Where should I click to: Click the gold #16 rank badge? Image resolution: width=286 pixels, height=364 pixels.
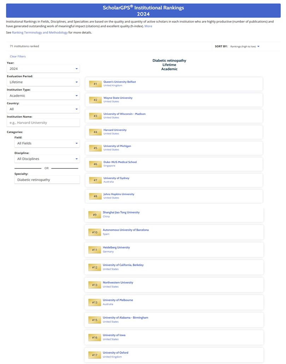(95, 337)
